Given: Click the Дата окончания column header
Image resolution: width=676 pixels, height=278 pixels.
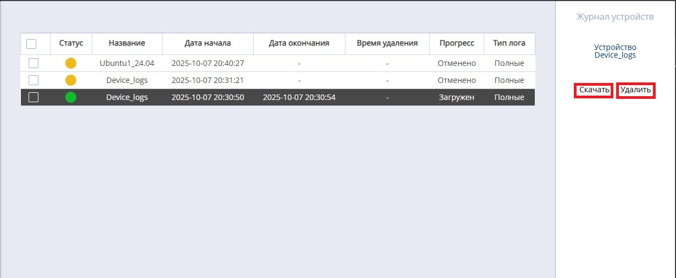Looking at the screenshot, I should point(299,43).
